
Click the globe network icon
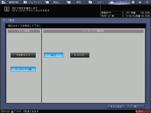(x=133, y=2)
